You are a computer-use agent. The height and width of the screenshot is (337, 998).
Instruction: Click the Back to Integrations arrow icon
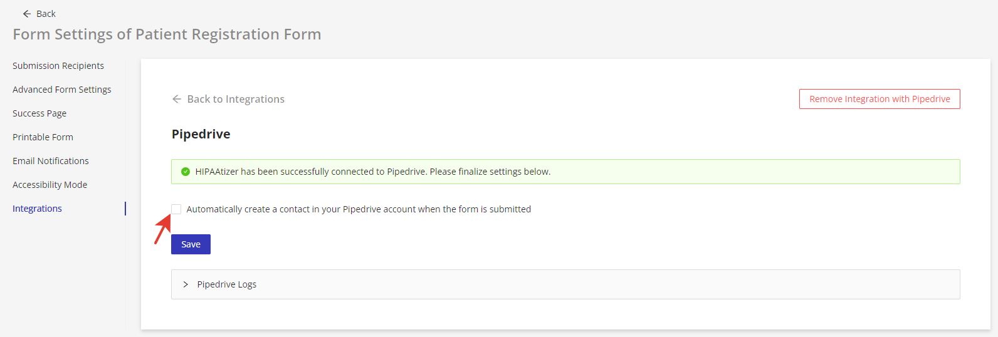tap(177, 99)
